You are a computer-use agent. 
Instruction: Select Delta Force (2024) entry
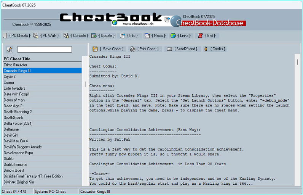click(43, 124)
